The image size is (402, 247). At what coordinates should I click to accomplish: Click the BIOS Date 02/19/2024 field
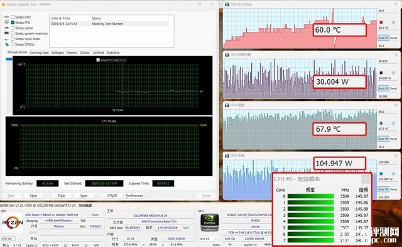[x=133, y=228]
